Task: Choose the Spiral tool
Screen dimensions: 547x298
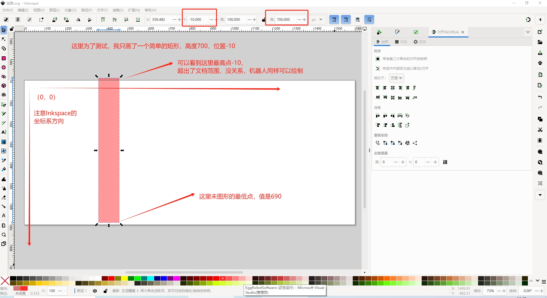Action: point(4,95)
